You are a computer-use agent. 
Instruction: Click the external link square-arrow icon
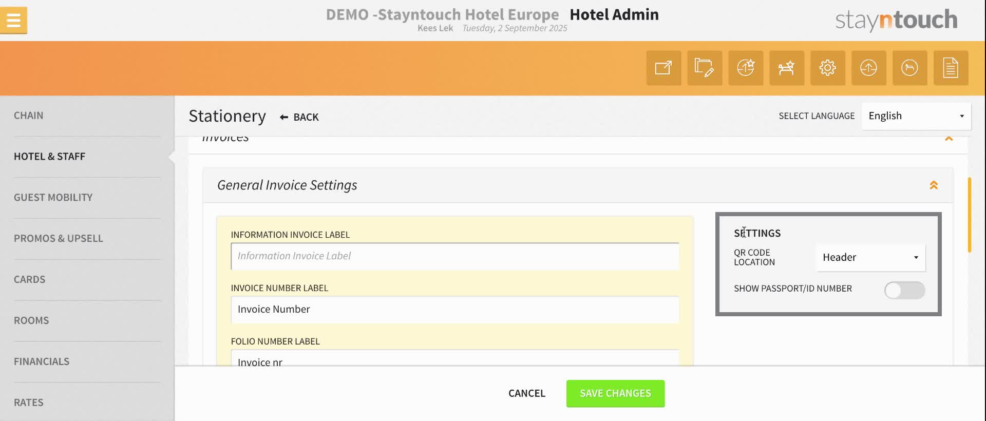(663, 68)
